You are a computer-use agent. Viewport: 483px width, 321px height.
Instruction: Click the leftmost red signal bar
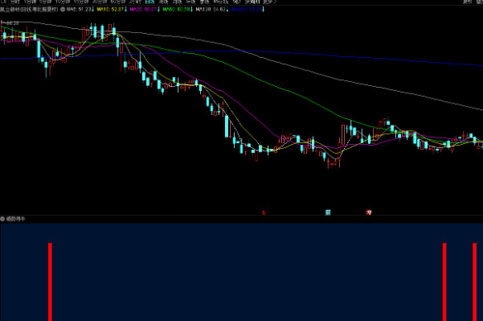point(50,282)
